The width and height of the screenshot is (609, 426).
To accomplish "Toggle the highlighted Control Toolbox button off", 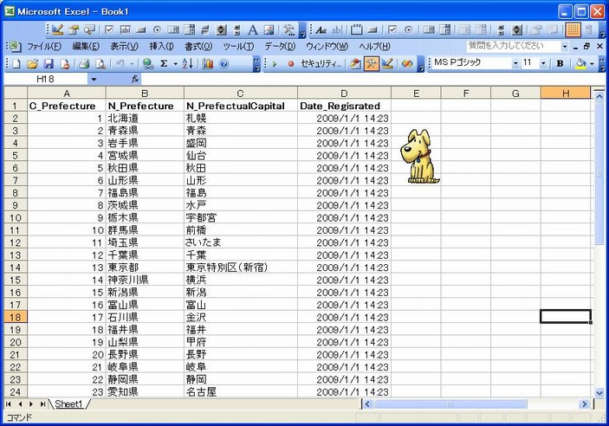I will (371, 64).
